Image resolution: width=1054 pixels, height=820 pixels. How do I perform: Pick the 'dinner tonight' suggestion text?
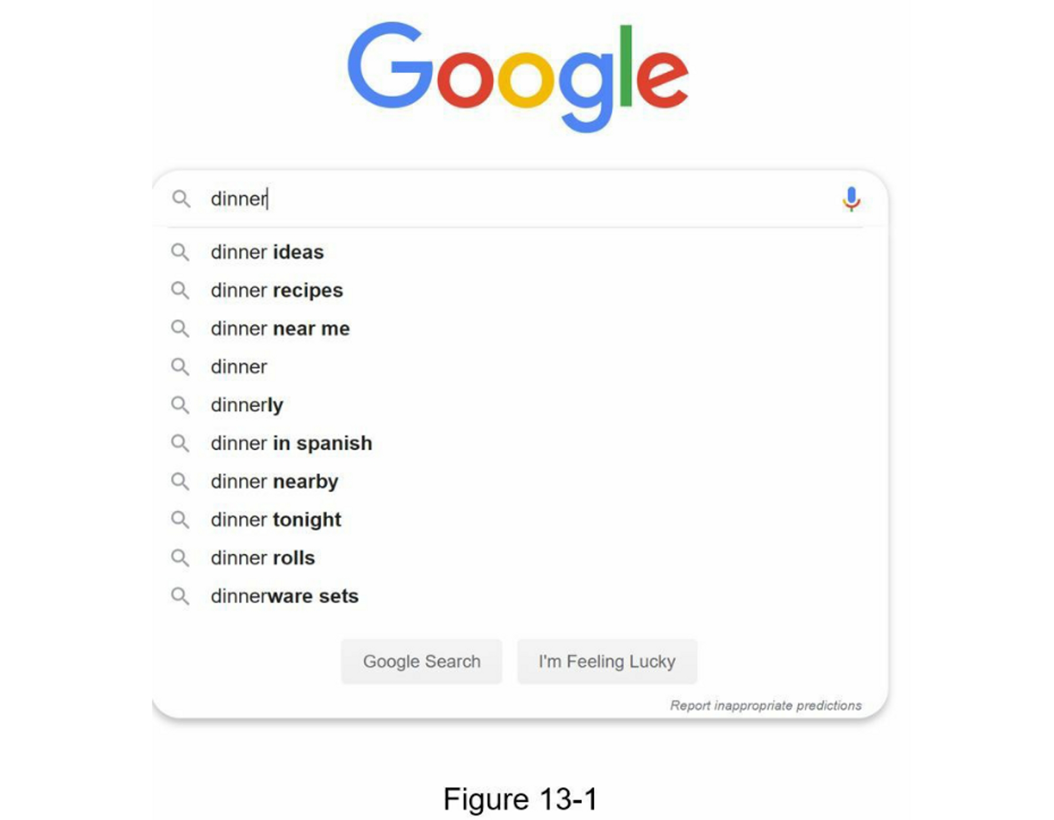[x=276, y=520]
